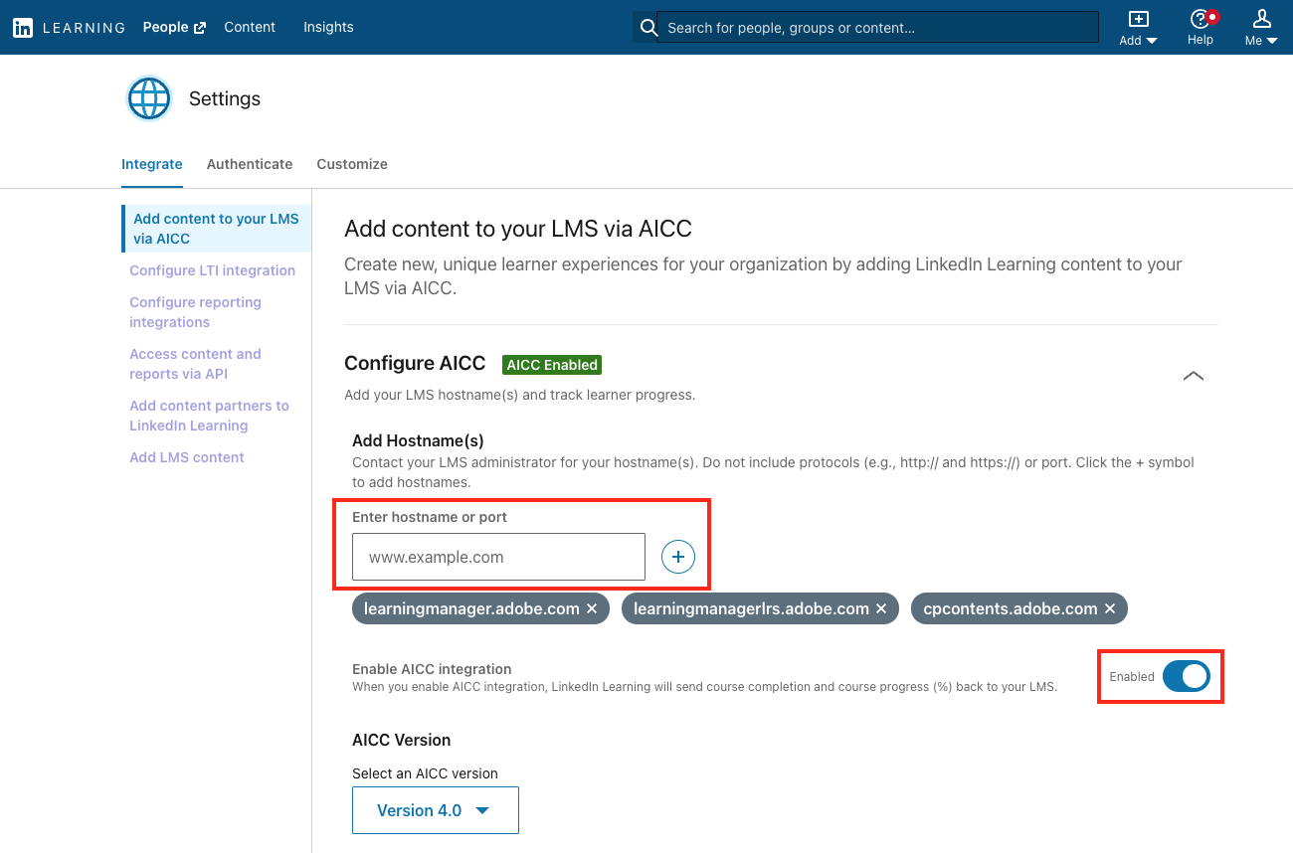The height and width of the screenshot is (853, 1293).
Task: Click the Settings globe icon
Action: (x=149, y=98)
